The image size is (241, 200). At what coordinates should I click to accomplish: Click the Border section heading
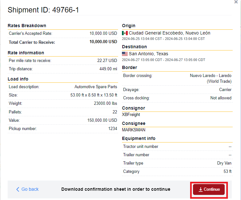(x=129, y=67)
